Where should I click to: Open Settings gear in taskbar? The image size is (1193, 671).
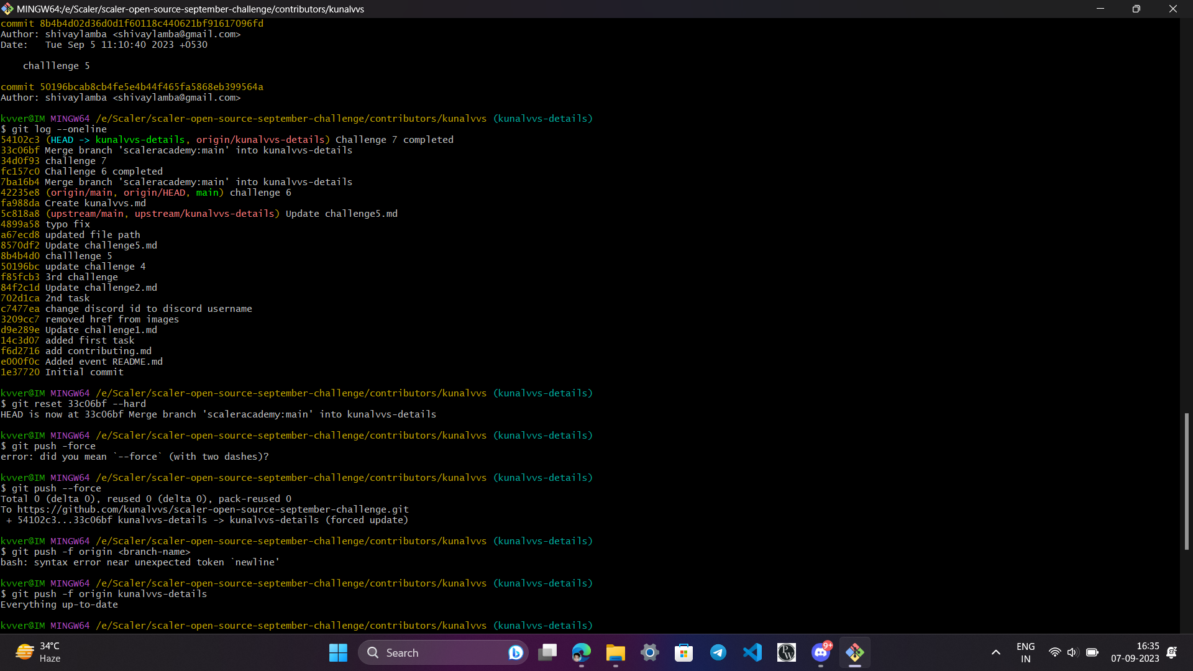(x=650, y=653)
